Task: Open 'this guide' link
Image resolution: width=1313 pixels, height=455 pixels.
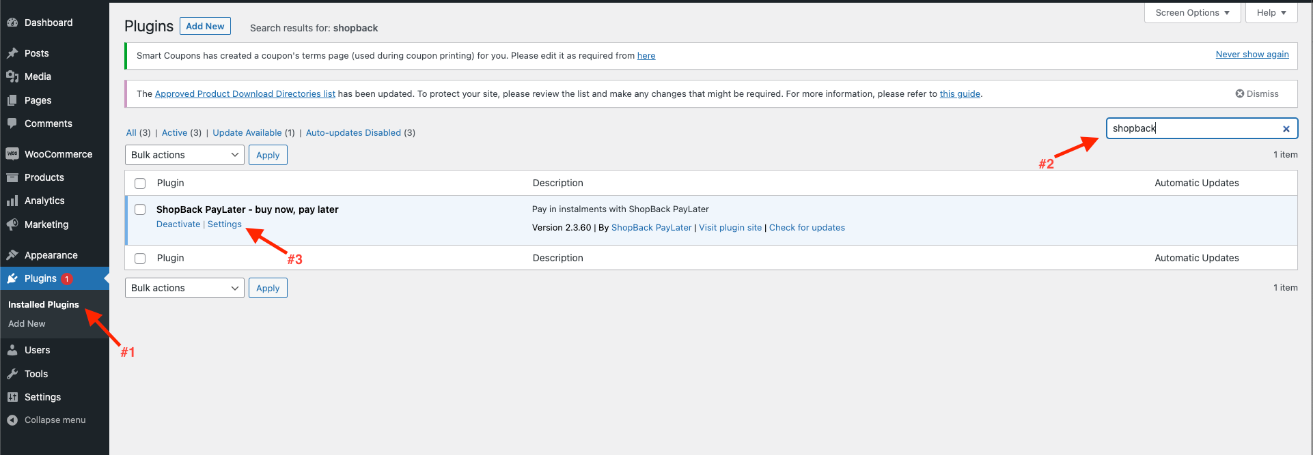Action: (960, 94)
